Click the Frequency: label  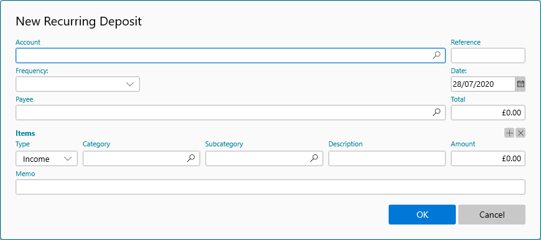tap(32, 71)
